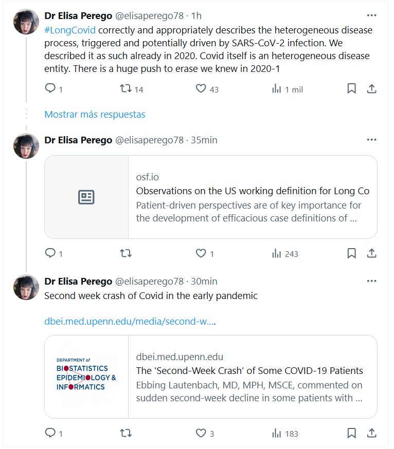The image size is (394, 449).
Task: Share the #LongCovid tweet
Action: tap(371, 89)
